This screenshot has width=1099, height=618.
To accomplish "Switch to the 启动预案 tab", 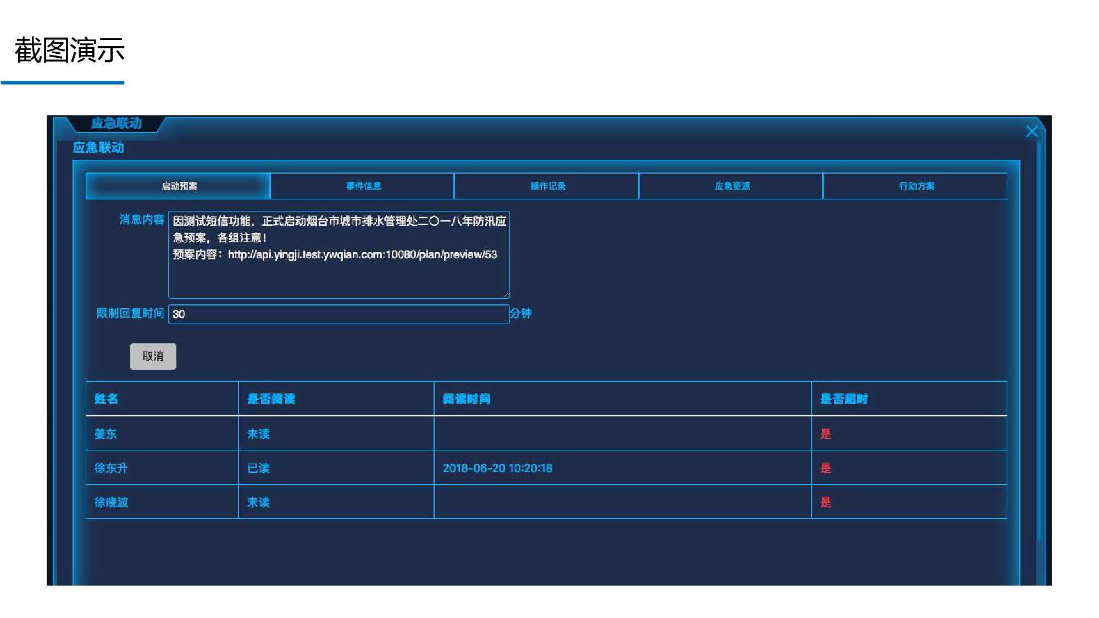I will click(178, 186).
